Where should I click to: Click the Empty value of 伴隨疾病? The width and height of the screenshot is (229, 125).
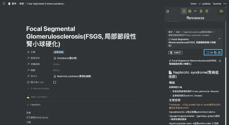tap(56, 64)
